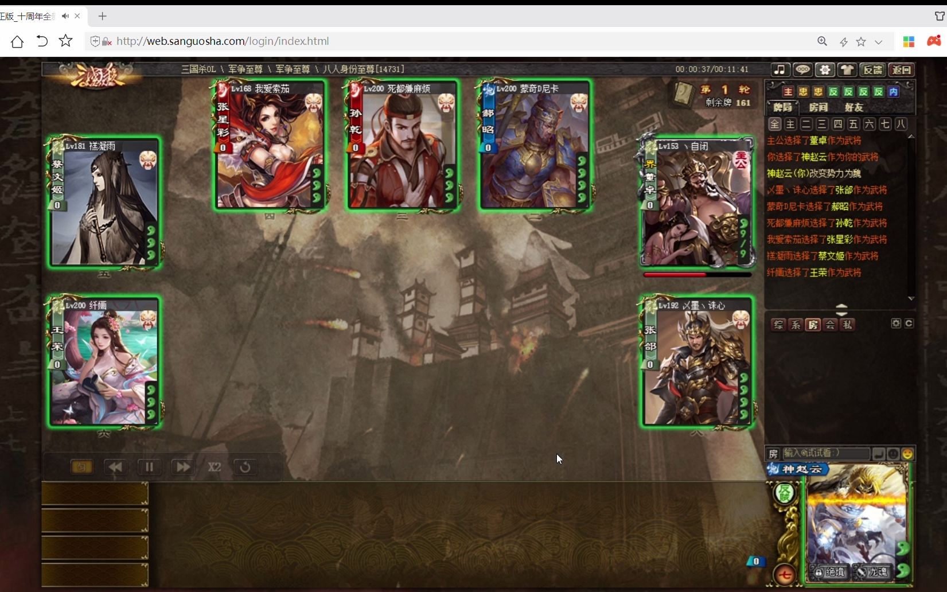Click the blue 内 identity marker
The image size is (947, 592).
pyautogui.click(x=894, y=92)
